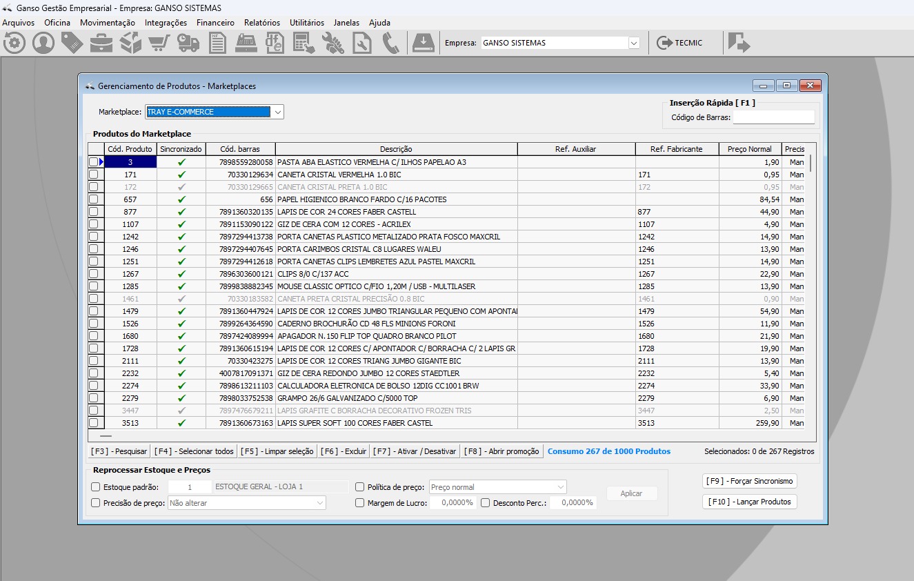Screen dimensions: 914x581
Task: Enable the Política de preço checkbox
Action: [x=360, y=487]
